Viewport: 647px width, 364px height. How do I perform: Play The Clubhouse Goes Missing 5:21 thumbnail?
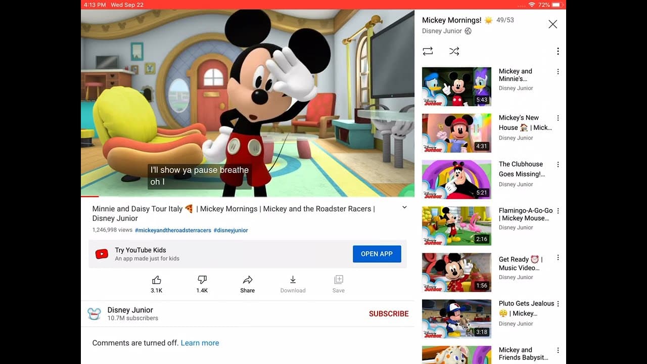pyautogui.click(x=456, y=179)
